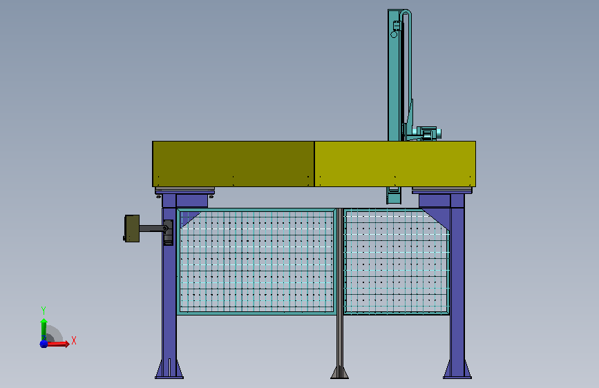
Task: Select the teal carriage hanging below the beam
Action: (x=394, y=195)
